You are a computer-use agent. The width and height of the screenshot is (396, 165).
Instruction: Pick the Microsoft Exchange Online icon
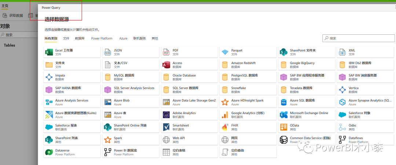283,115
